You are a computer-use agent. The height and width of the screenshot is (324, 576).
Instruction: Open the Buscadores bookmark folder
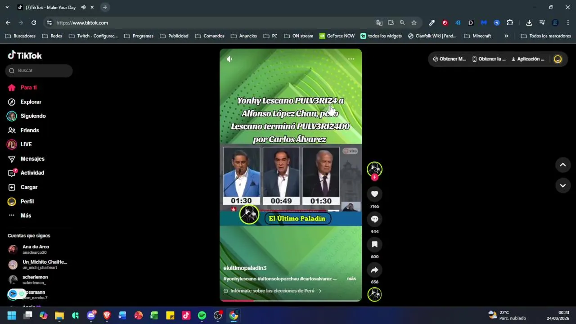tap(20, 36)
